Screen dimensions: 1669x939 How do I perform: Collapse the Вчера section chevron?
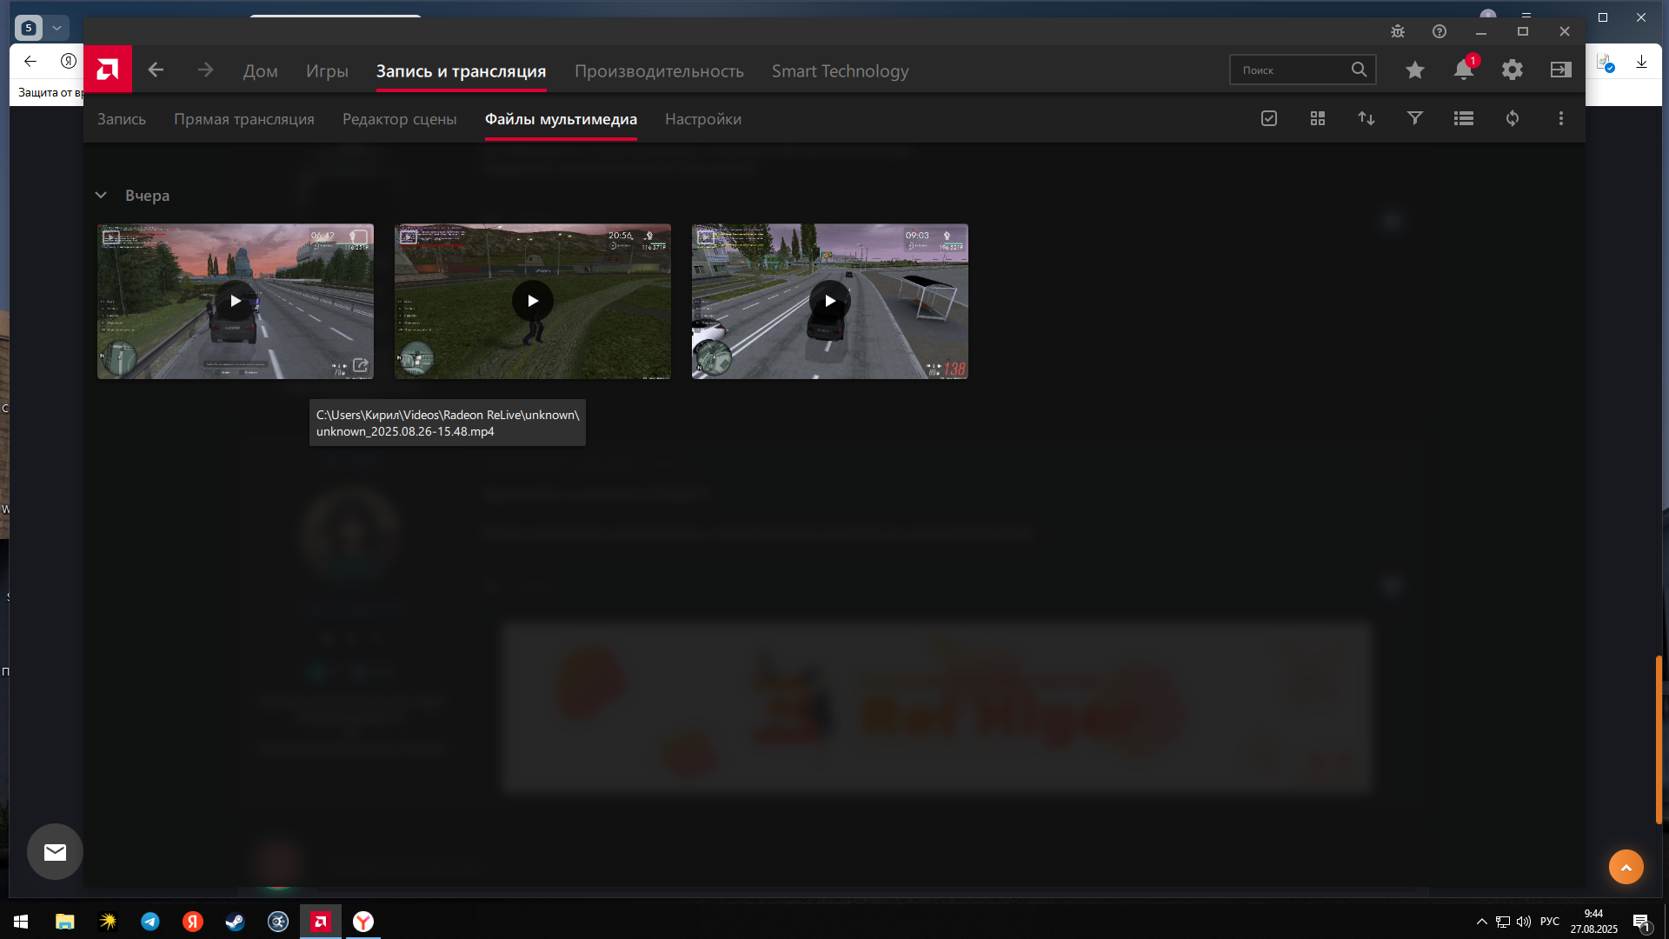coord(101,196)
